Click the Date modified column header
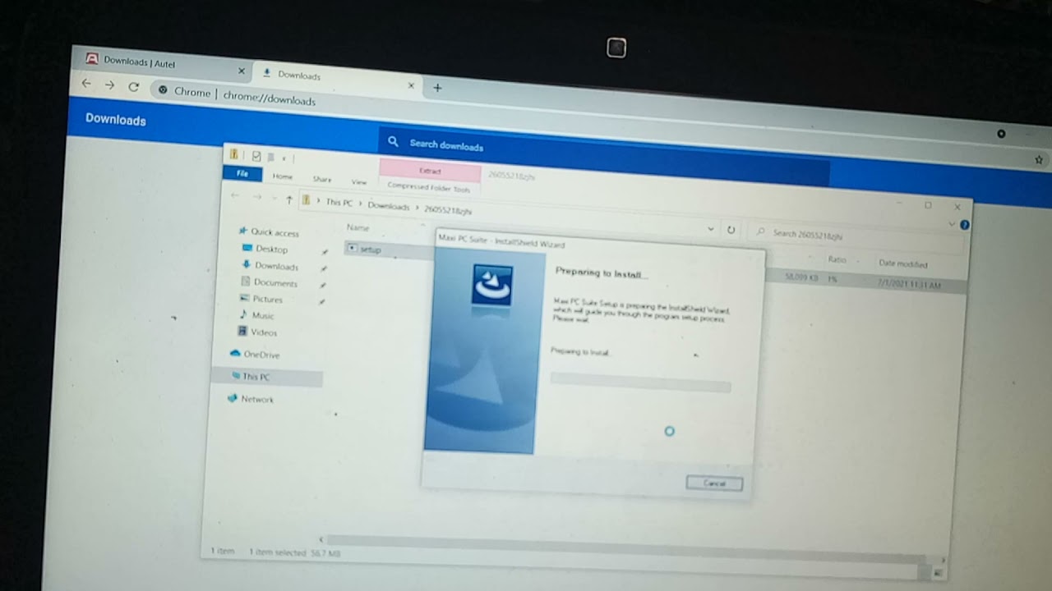 coord(903,263)
